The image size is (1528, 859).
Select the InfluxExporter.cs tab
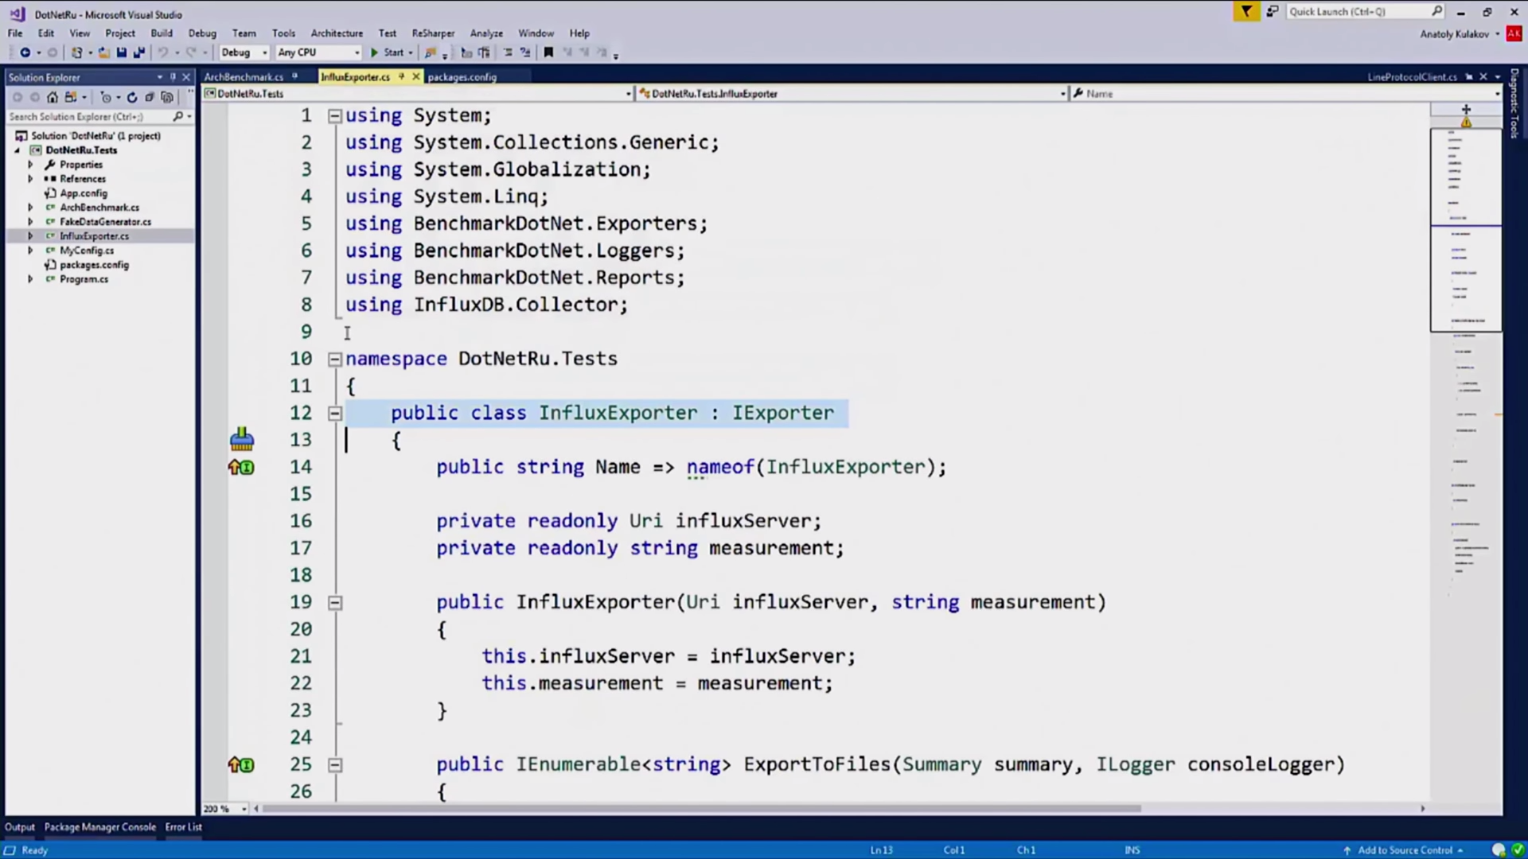[355, 76]
